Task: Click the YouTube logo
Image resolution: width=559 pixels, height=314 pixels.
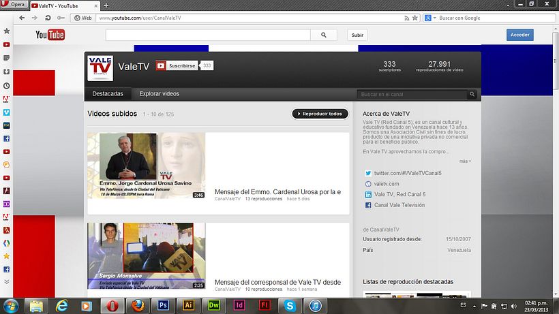Action: pyautogui.click(x=50, y=35)
